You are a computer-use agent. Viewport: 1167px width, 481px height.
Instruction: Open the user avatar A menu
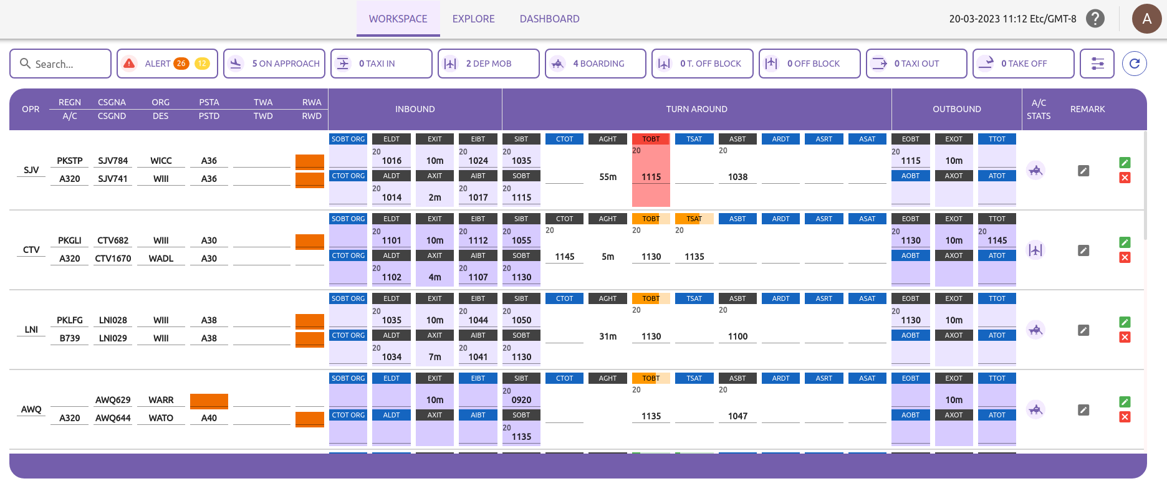coord(1146,19)
